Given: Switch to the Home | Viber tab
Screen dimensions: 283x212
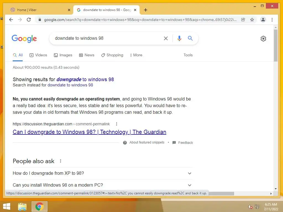Looking at the screenshot, I should [40, 10].
